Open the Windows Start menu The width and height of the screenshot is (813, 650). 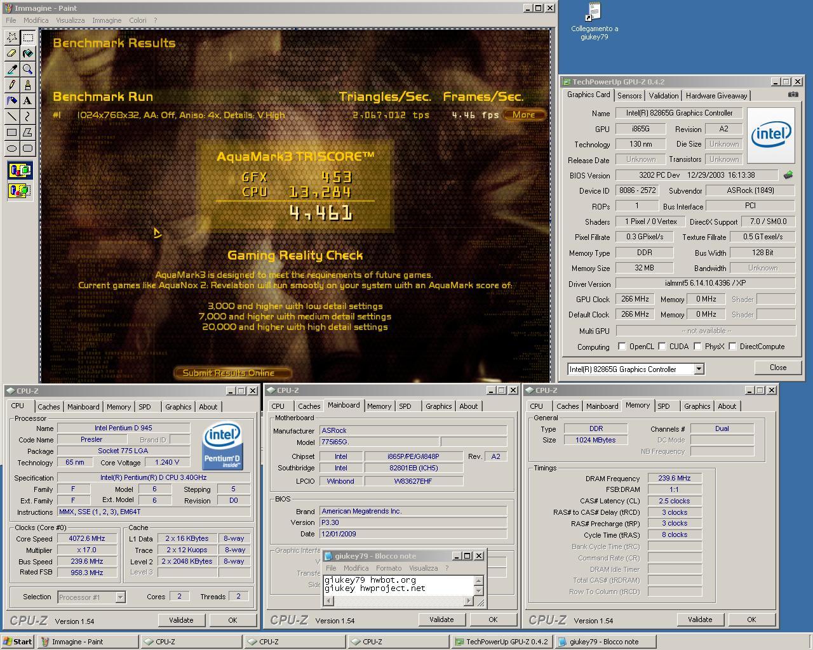pos(18,641)
